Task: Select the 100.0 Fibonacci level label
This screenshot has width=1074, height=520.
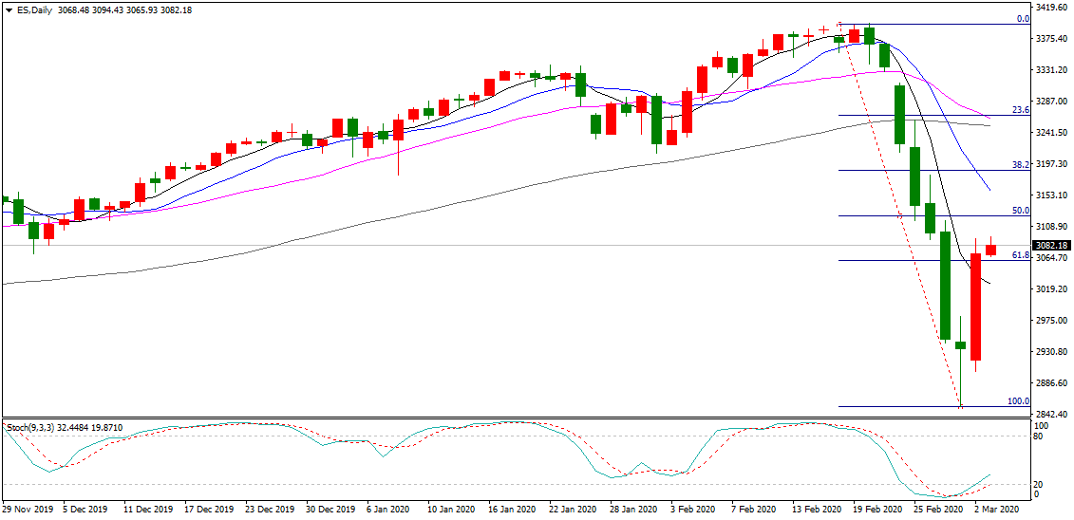Action: coord(1018,401)
